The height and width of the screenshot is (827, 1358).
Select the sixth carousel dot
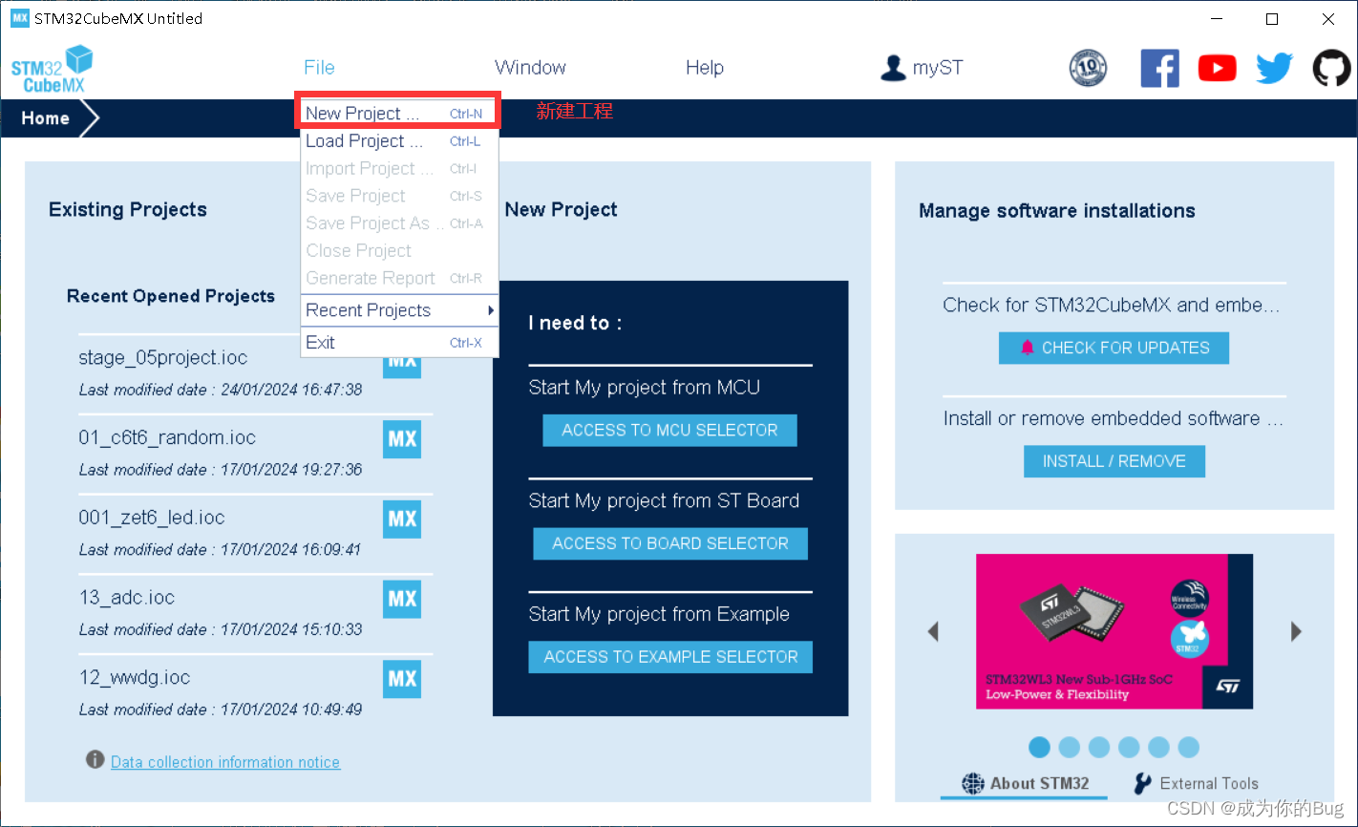point(1188,747)
